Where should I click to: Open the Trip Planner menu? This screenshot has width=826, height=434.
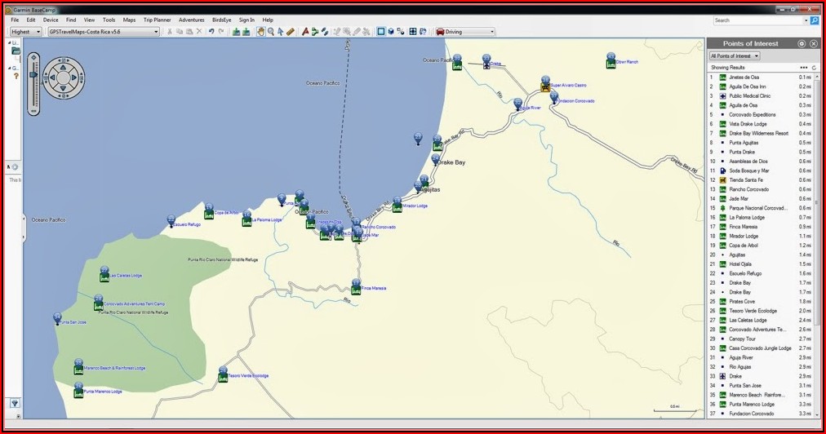(x=158, y=20)
